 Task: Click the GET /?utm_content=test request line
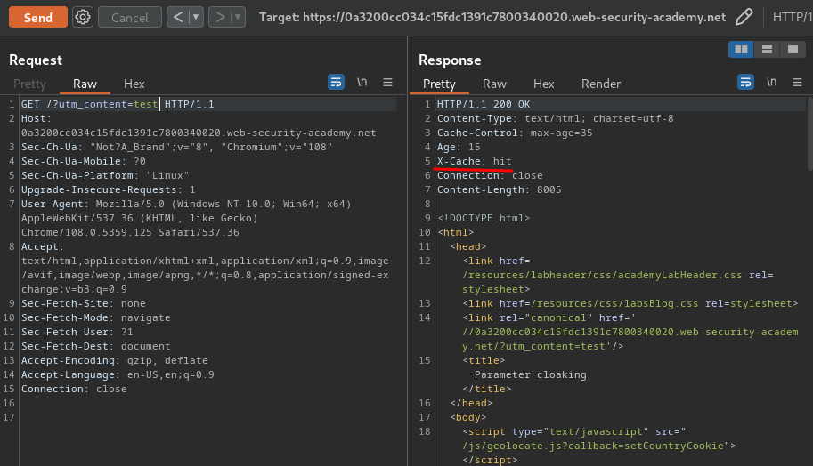(118, 104)
